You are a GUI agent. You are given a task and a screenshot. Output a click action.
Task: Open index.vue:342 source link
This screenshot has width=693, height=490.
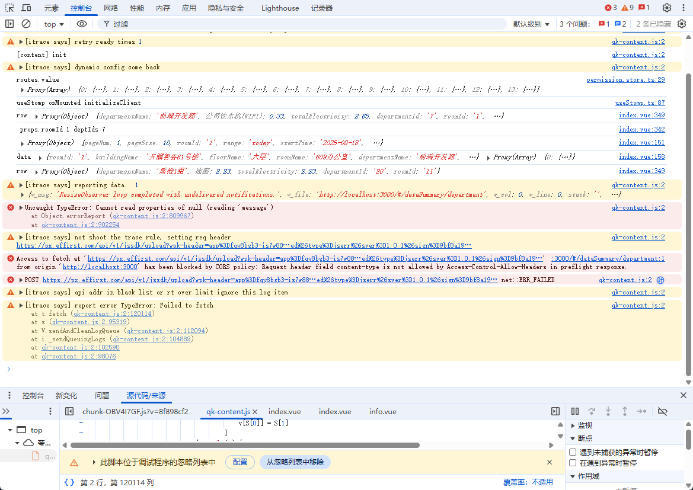click(x=642, y=129)
